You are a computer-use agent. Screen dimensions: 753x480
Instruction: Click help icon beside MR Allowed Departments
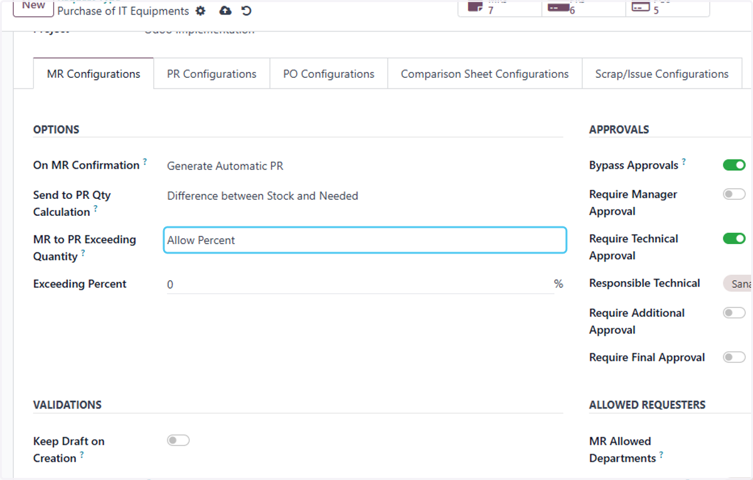pos(661,455)
